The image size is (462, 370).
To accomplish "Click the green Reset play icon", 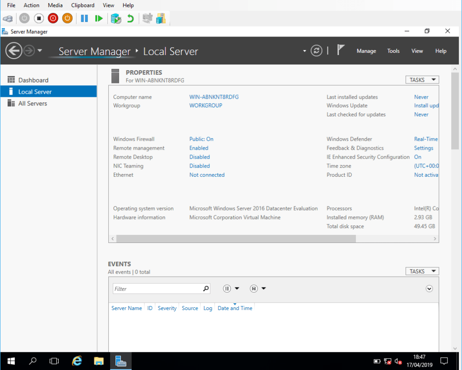I will click(99, 18).
